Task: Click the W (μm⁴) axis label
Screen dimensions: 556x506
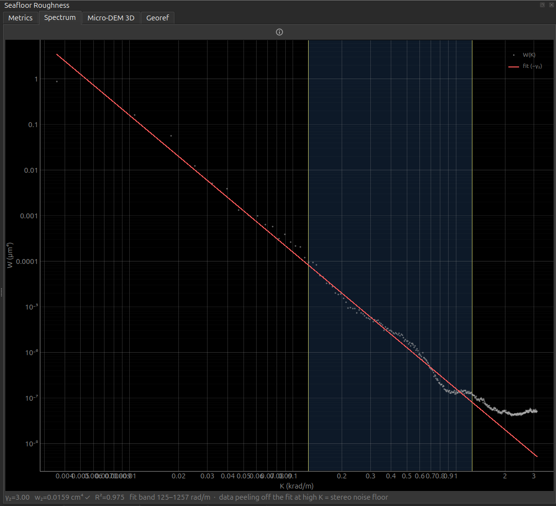Action: coord(10,255)
